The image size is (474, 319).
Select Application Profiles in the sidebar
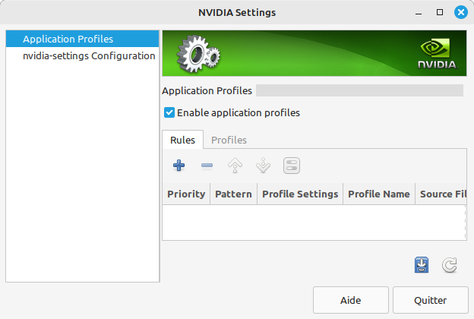(68, 39)
